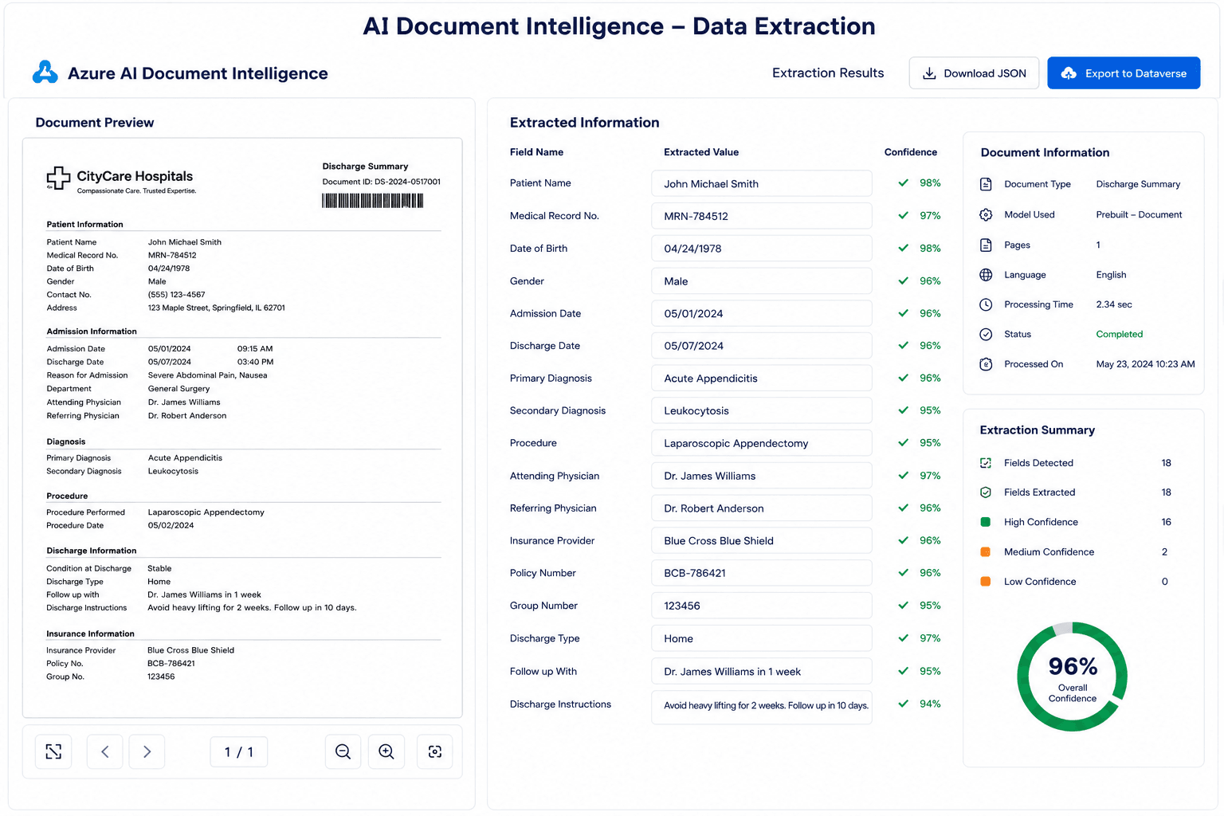
Task: Click the Processing Time clock icon
Action: point(986,304)
